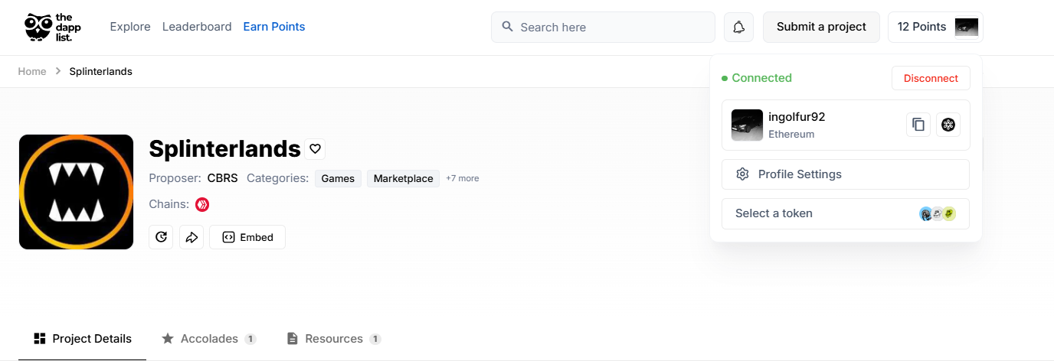Open the Earn Points page
The image size is (1054, 361).
click(x=274, y=27)
